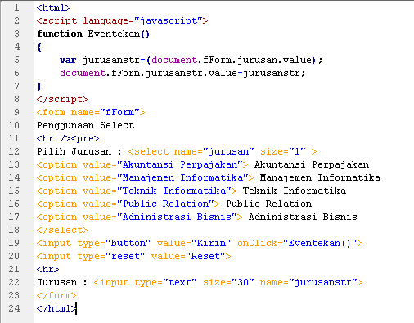Click the Teknik Informatika option line
Image resolution: width=414 pixels, height=323 pixels.
pos(191,191)
